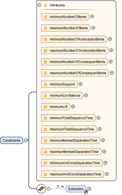
Task: Expand minimumNumberOfAntecedentItems plus button
Action: [110, 39]
